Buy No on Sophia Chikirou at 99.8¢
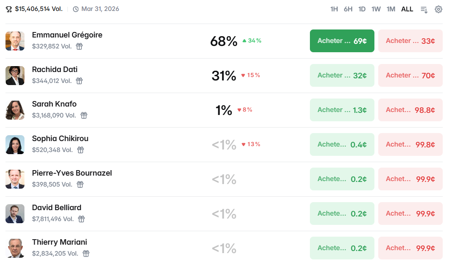452x267 pixels. [x=410, y=144]
